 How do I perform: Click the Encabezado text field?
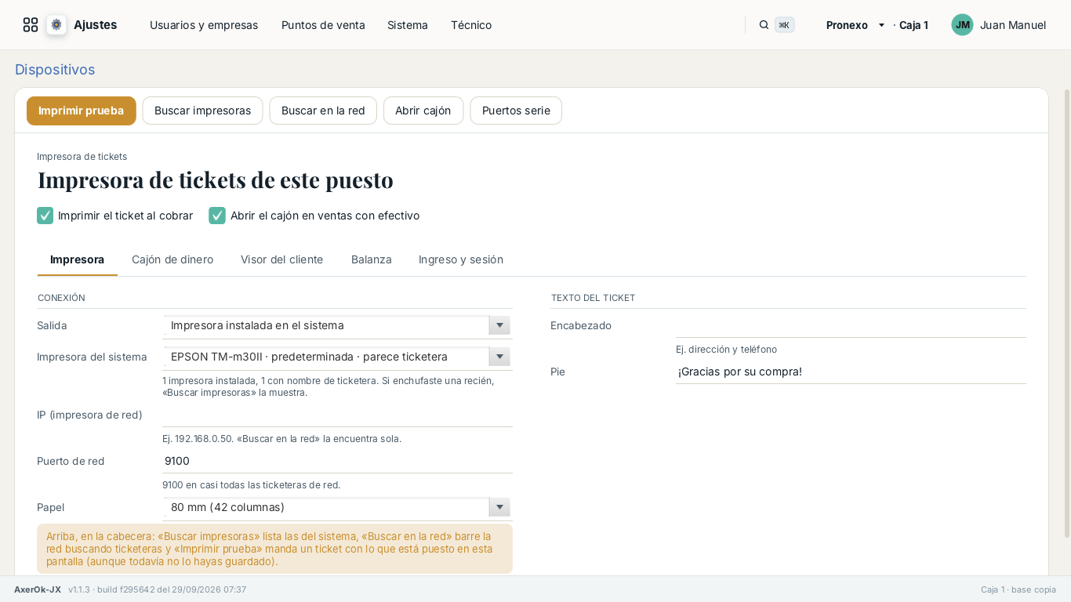click(x=851, y=325)
